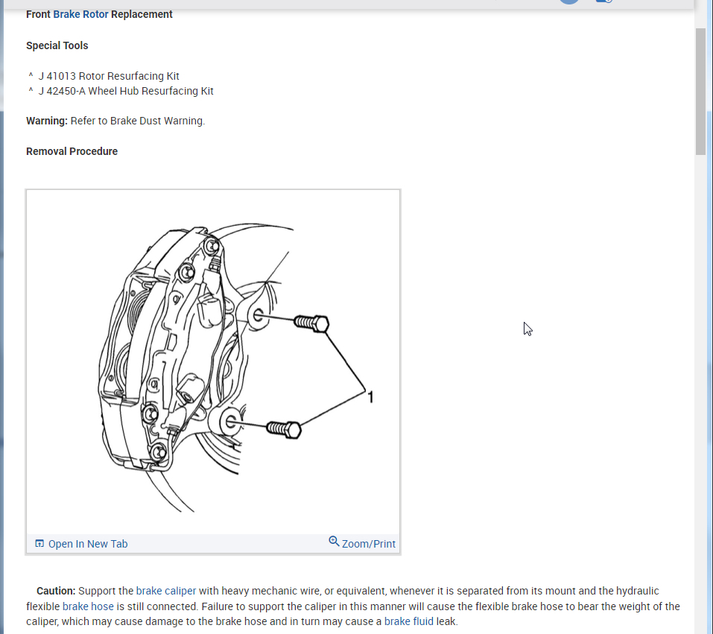Click the Refer to Brake Dust Warning text

pyautogui.click(x=138, y=121)
